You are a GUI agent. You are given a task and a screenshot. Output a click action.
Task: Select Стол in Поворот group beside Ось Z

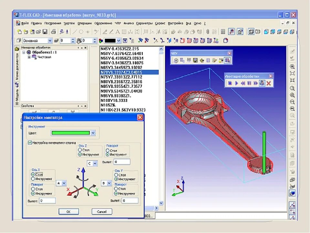pyautogui.click(x=108, y=150)
